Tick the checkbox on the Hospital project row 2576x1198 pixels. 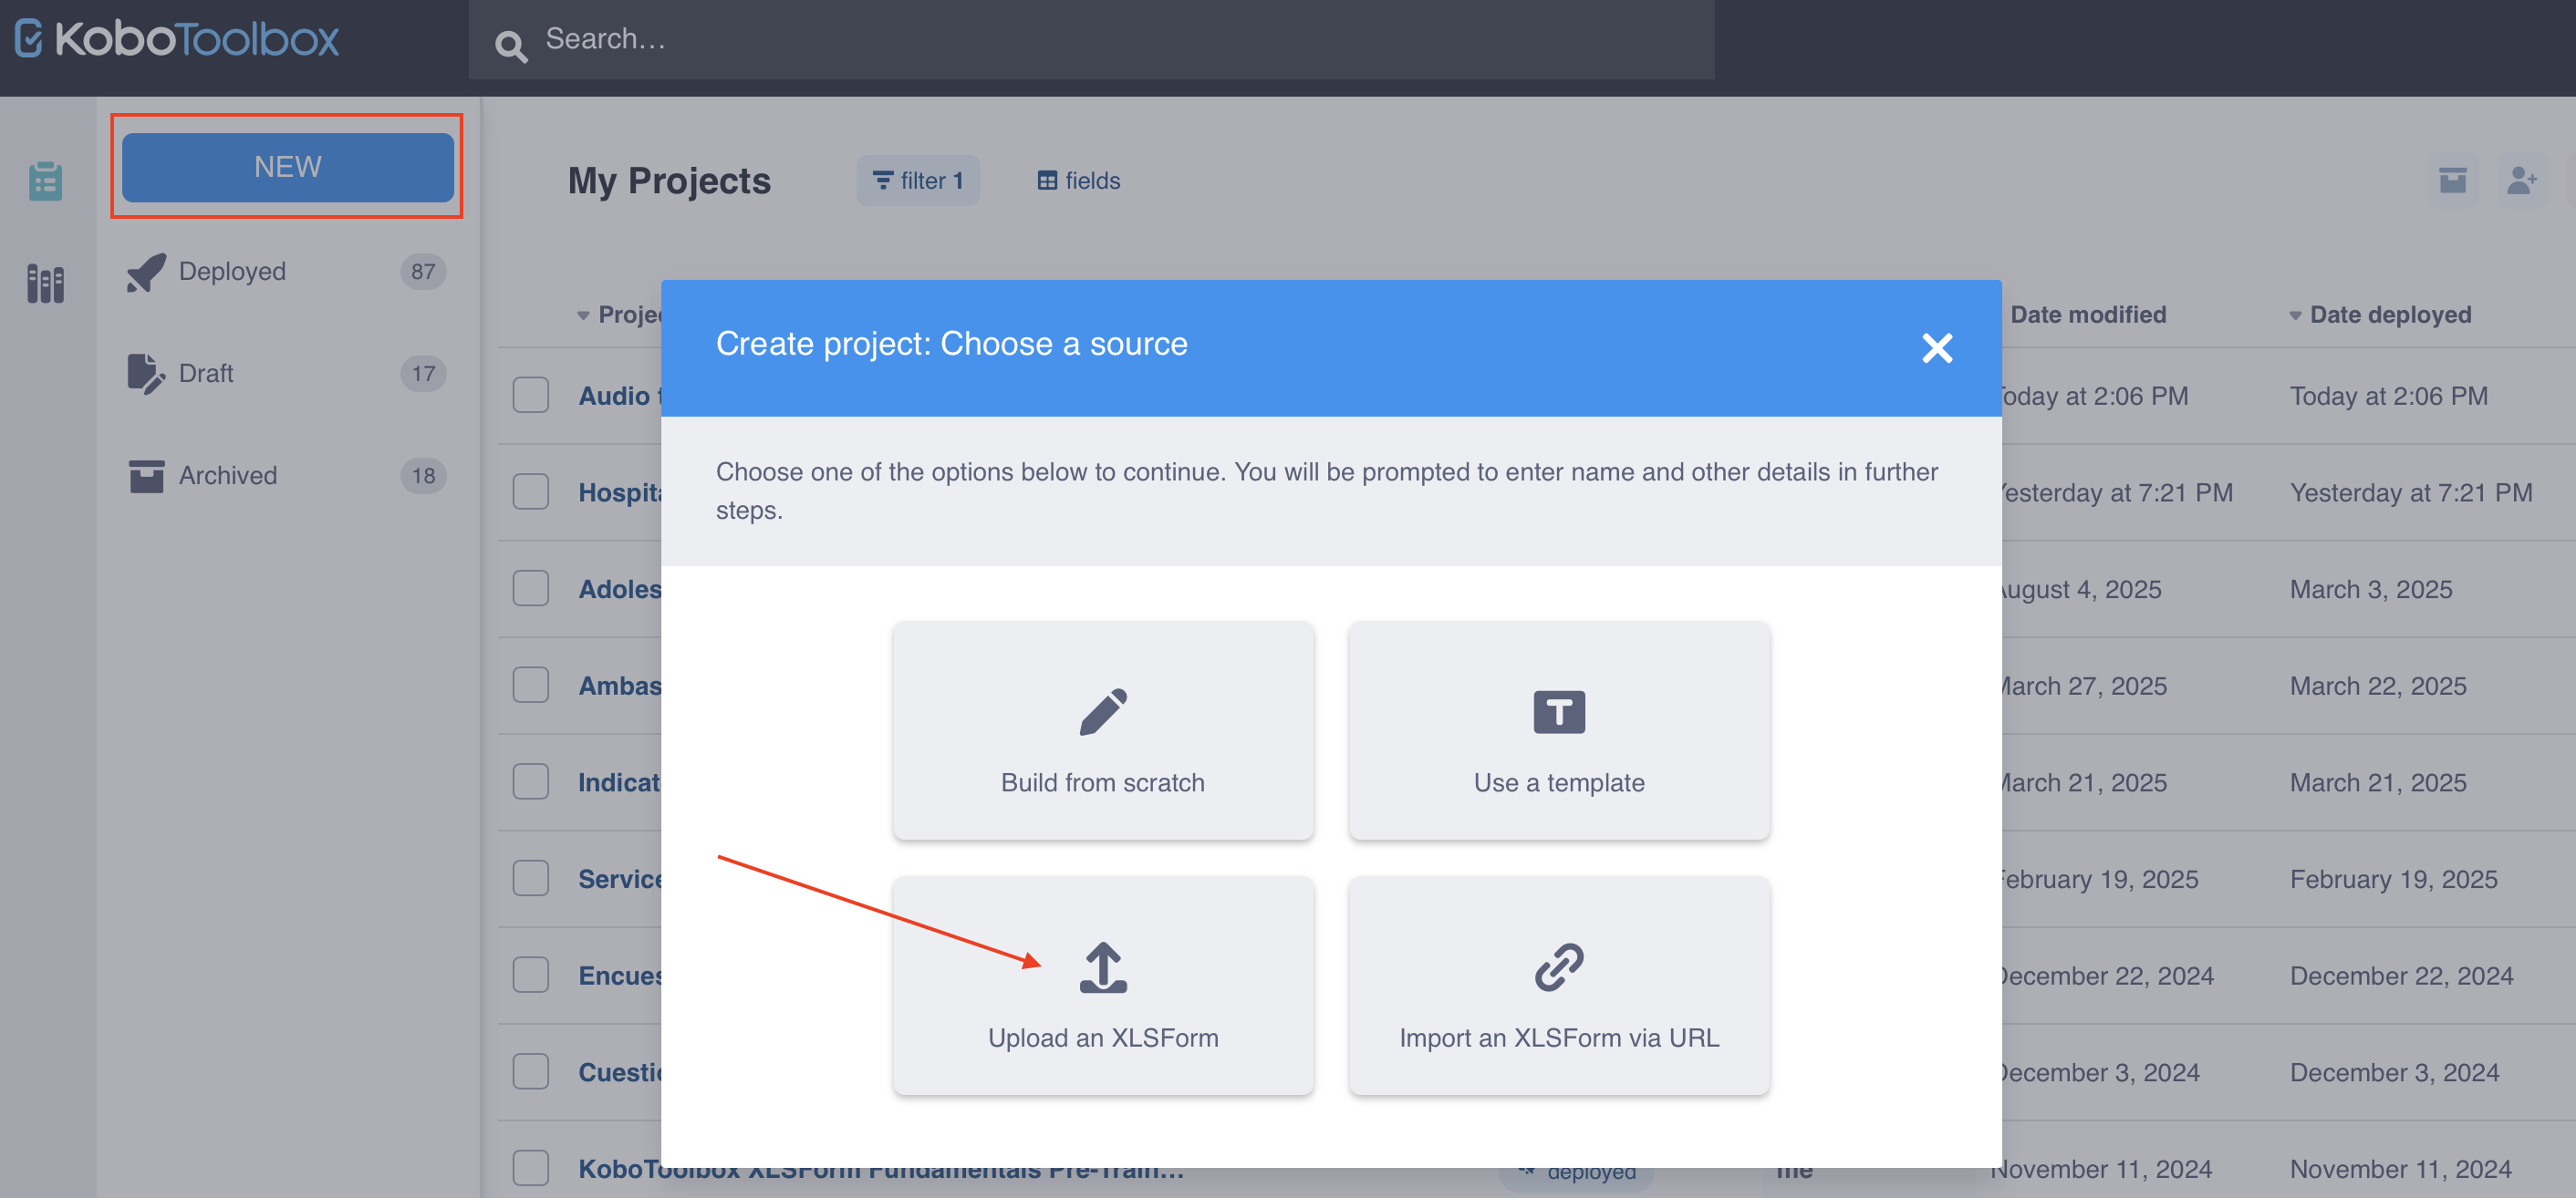[x=530, y=491]
